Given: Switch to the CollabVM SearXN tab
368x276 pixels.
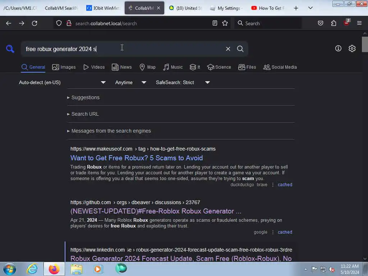Looking at the screenshot, I should [x=61, y=8].
